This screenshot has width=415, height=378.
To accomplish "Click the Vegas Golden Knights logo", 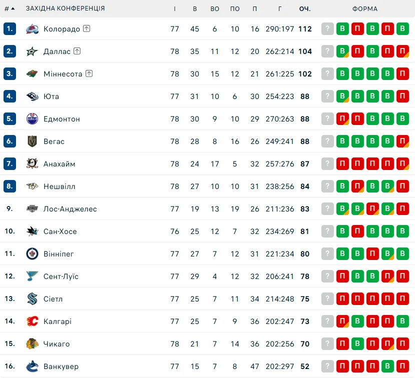I will (32, 141).
